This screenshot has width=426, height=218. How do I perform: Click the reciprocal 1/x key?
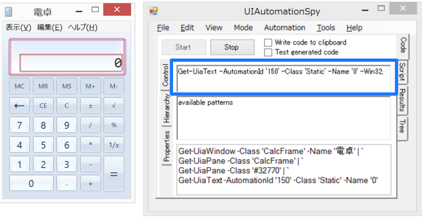click(x=114, y=144)
